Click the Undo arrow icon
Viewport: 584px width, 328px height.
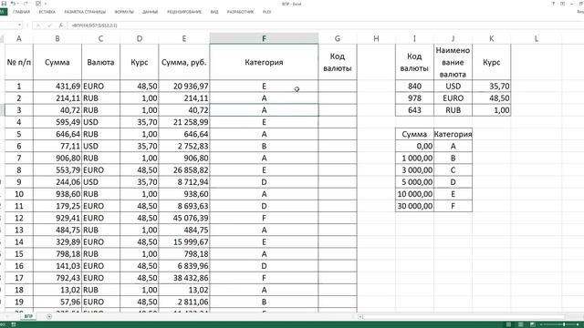point(13,4)
